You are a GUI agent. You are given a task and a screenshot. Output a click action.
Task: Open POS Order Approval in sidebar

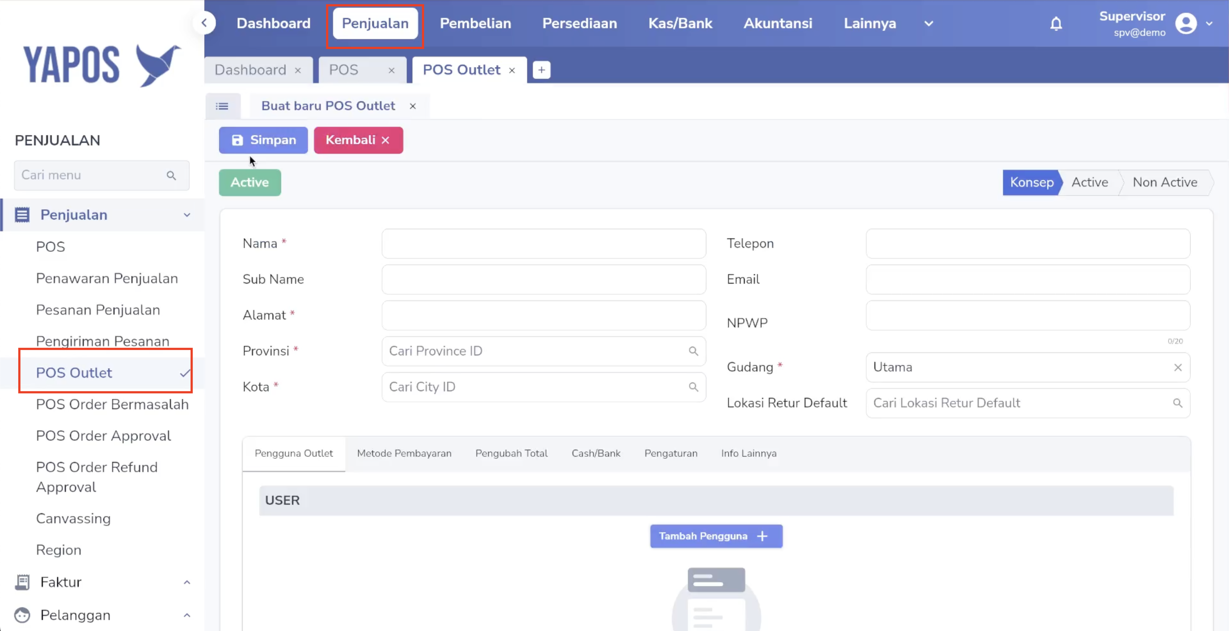click(104, 436)
